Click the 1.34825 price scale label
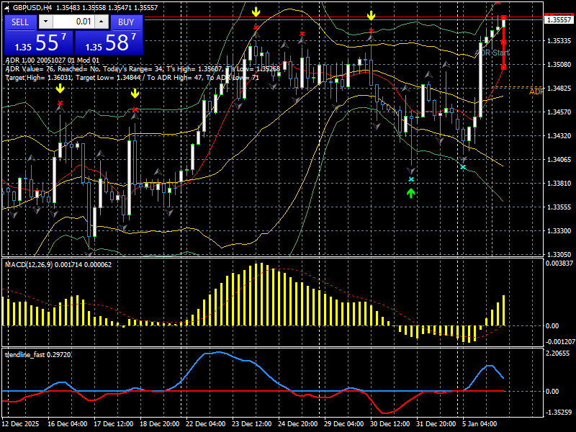The image size is (576, 432). tap(559, 88)
